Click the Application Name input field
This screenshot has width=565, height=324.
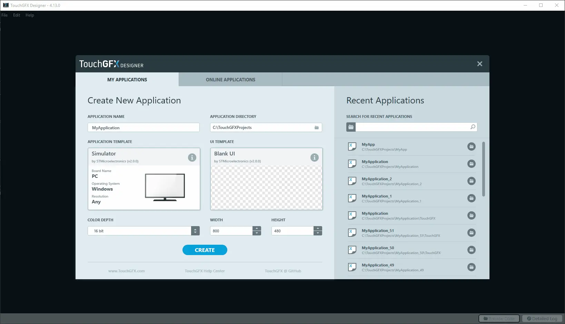pyautogui.click(x=143, y=128)
